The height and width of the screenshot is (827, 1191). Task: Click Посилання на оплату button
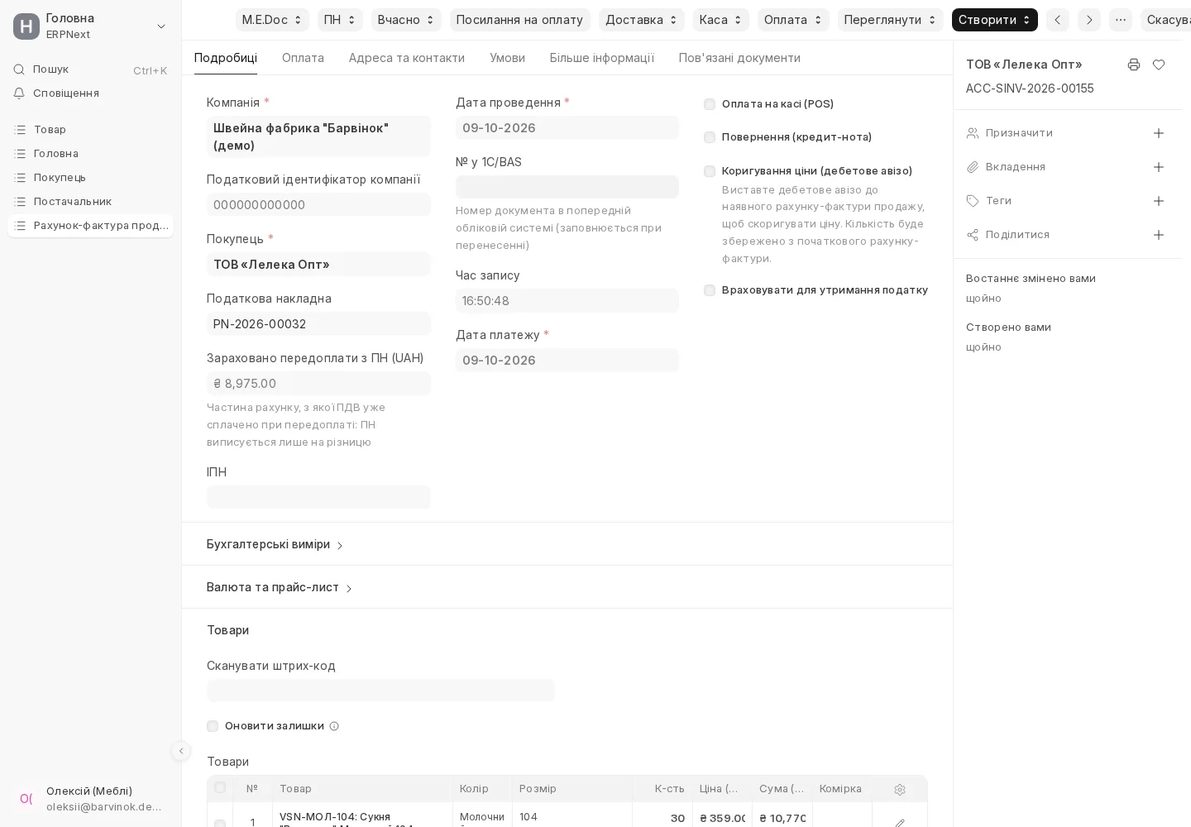(x=519, y=20)
